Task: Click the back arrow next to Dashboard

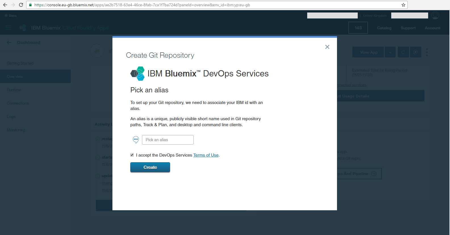Action: point(9,43)
